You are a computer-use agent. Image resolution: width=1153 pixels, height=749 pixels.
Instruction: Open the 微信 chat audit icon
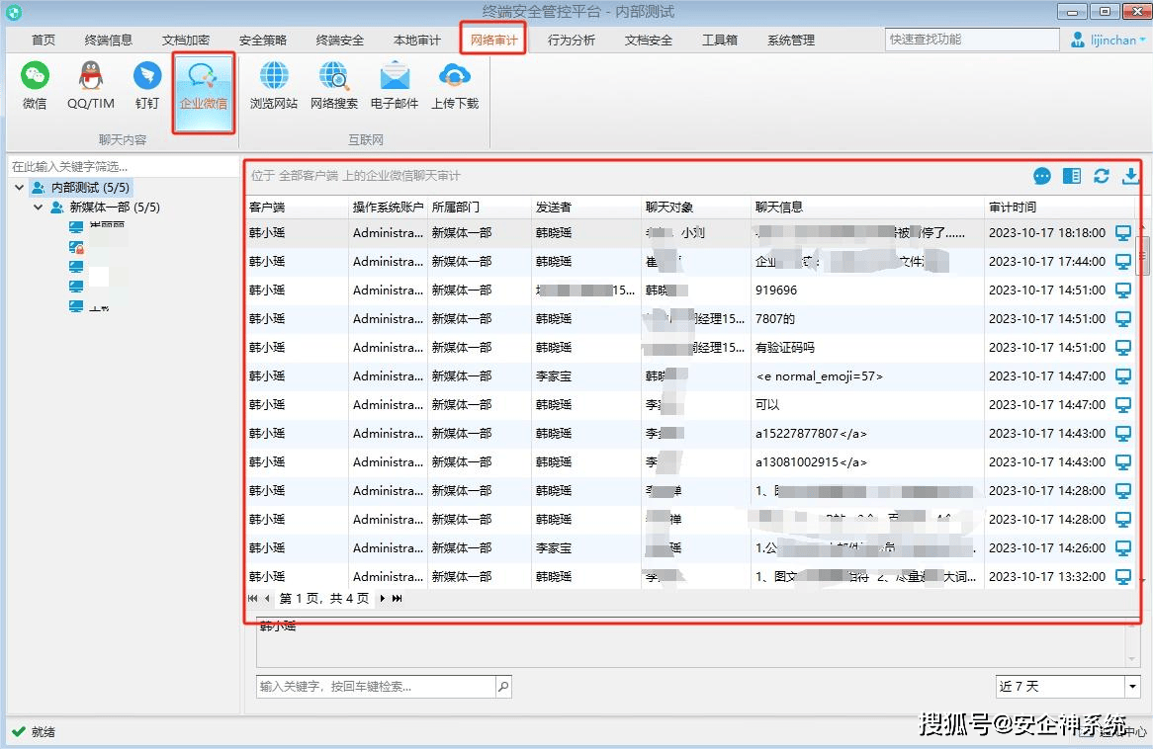coord(35,86)
